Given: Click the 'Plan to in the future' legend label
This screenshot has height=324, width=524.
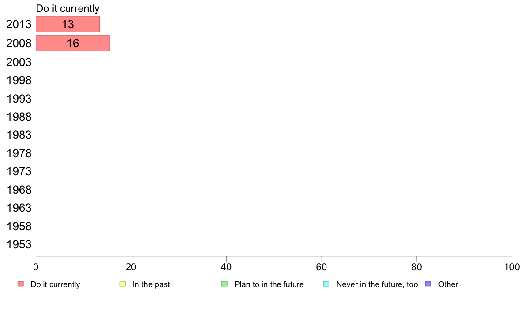Looking at the screenshot, I should pos(269,284).
